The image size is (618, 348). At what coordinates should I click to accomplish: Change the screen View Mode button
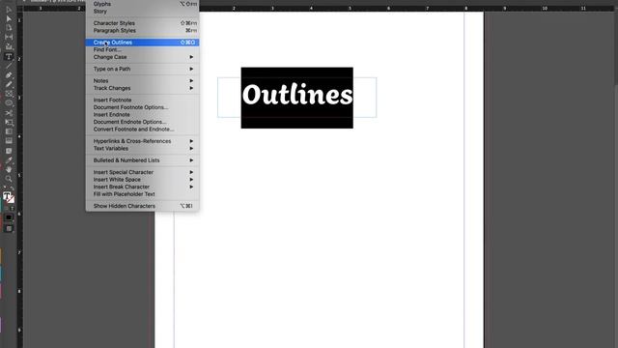[x=9, y=228]
